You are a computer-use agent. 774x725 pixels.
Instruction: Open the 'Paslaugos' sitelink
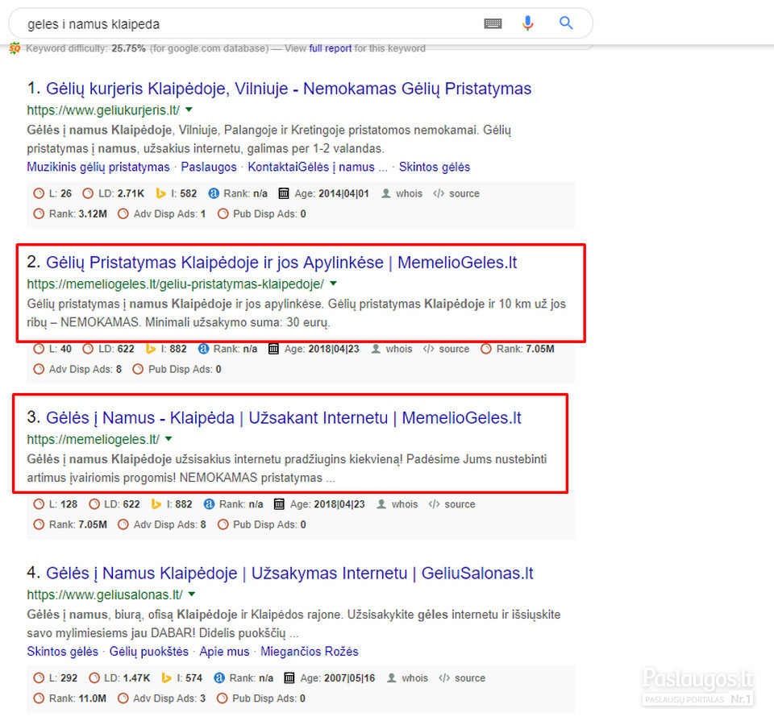[x=209, y=168]
